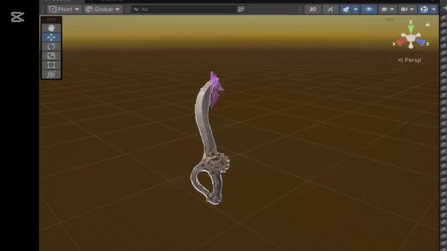Click the blue Z axis cone
This screenshot has height=251, width=447.
pos(421,43)
